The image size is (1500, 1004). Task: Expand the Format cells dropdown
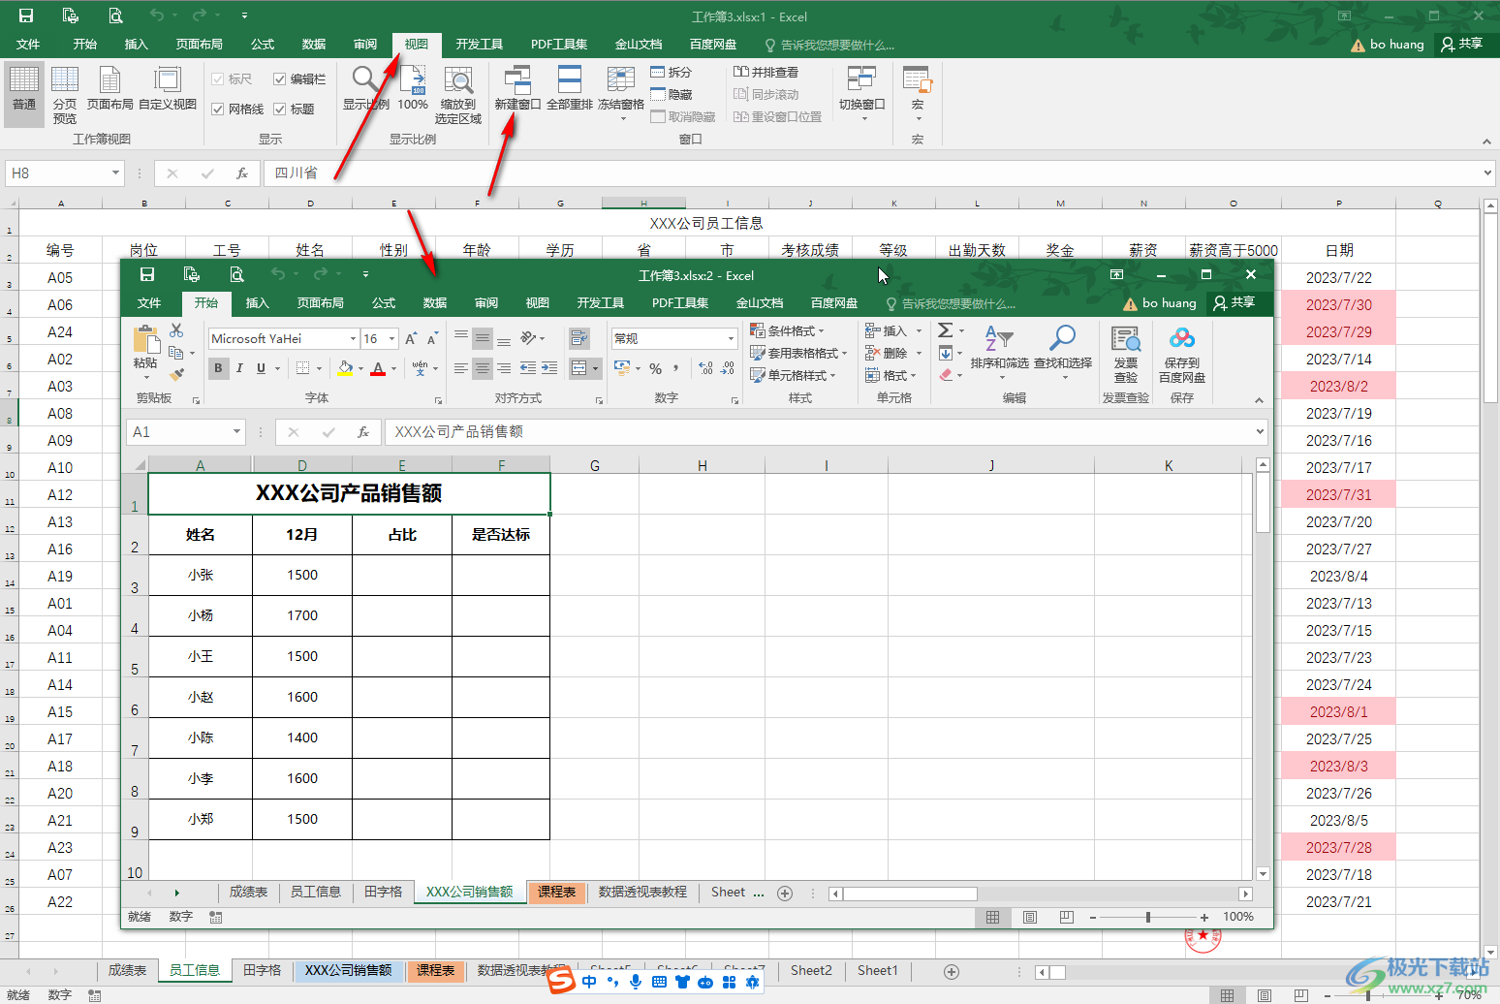(x=913, y=375)
